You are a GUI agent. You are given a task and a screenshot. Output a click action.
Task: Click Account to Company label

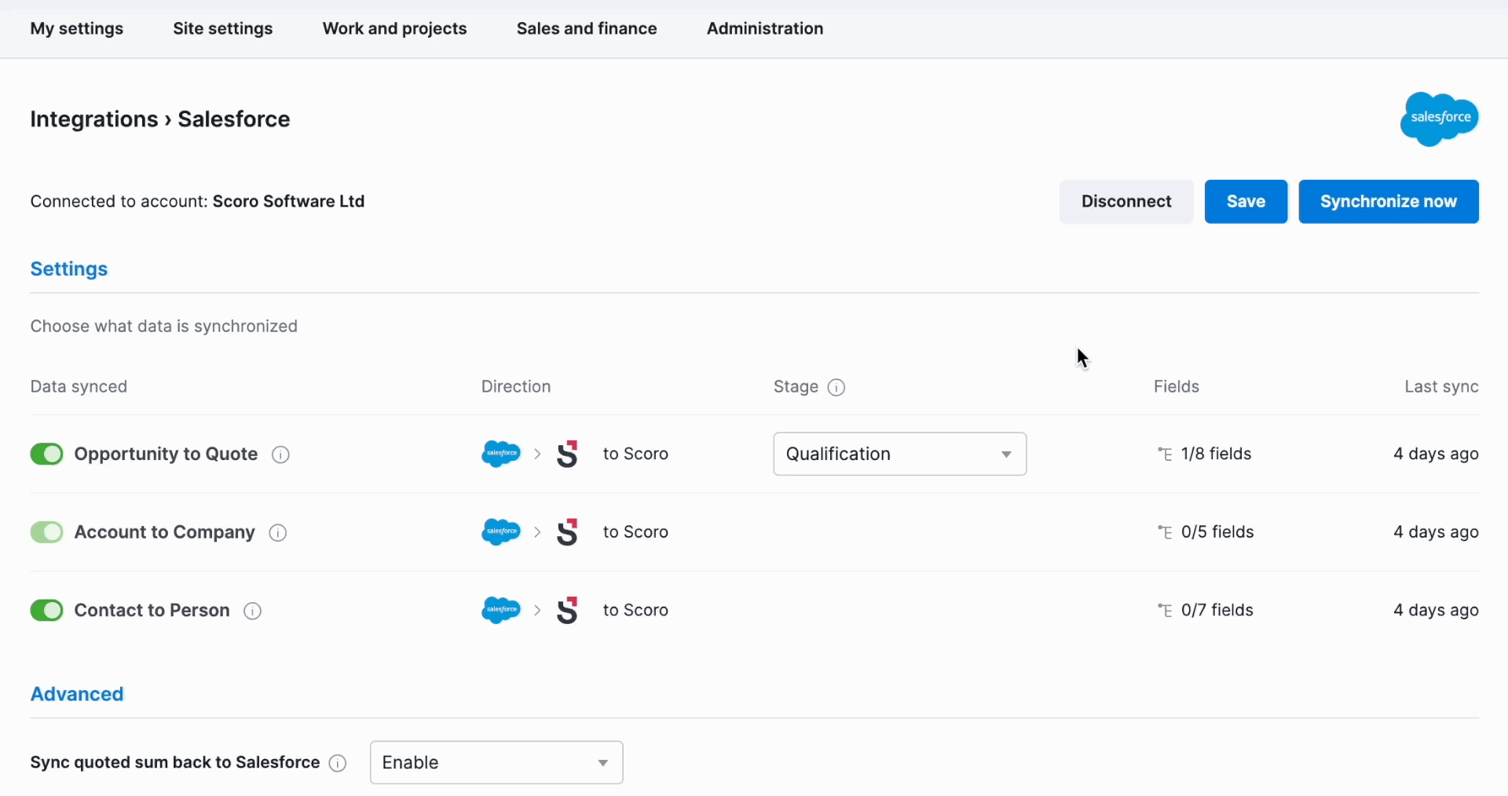pos(164,532)
